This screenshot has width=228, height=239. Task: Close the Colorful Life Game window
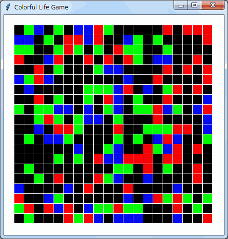(213, 5)
